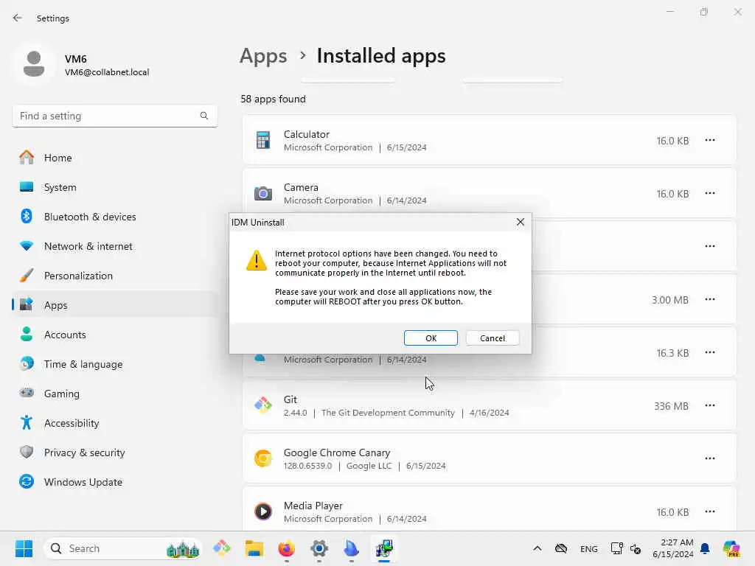Click the 58 apps found text
Screen dimensions: 755x566
point(273,99)
